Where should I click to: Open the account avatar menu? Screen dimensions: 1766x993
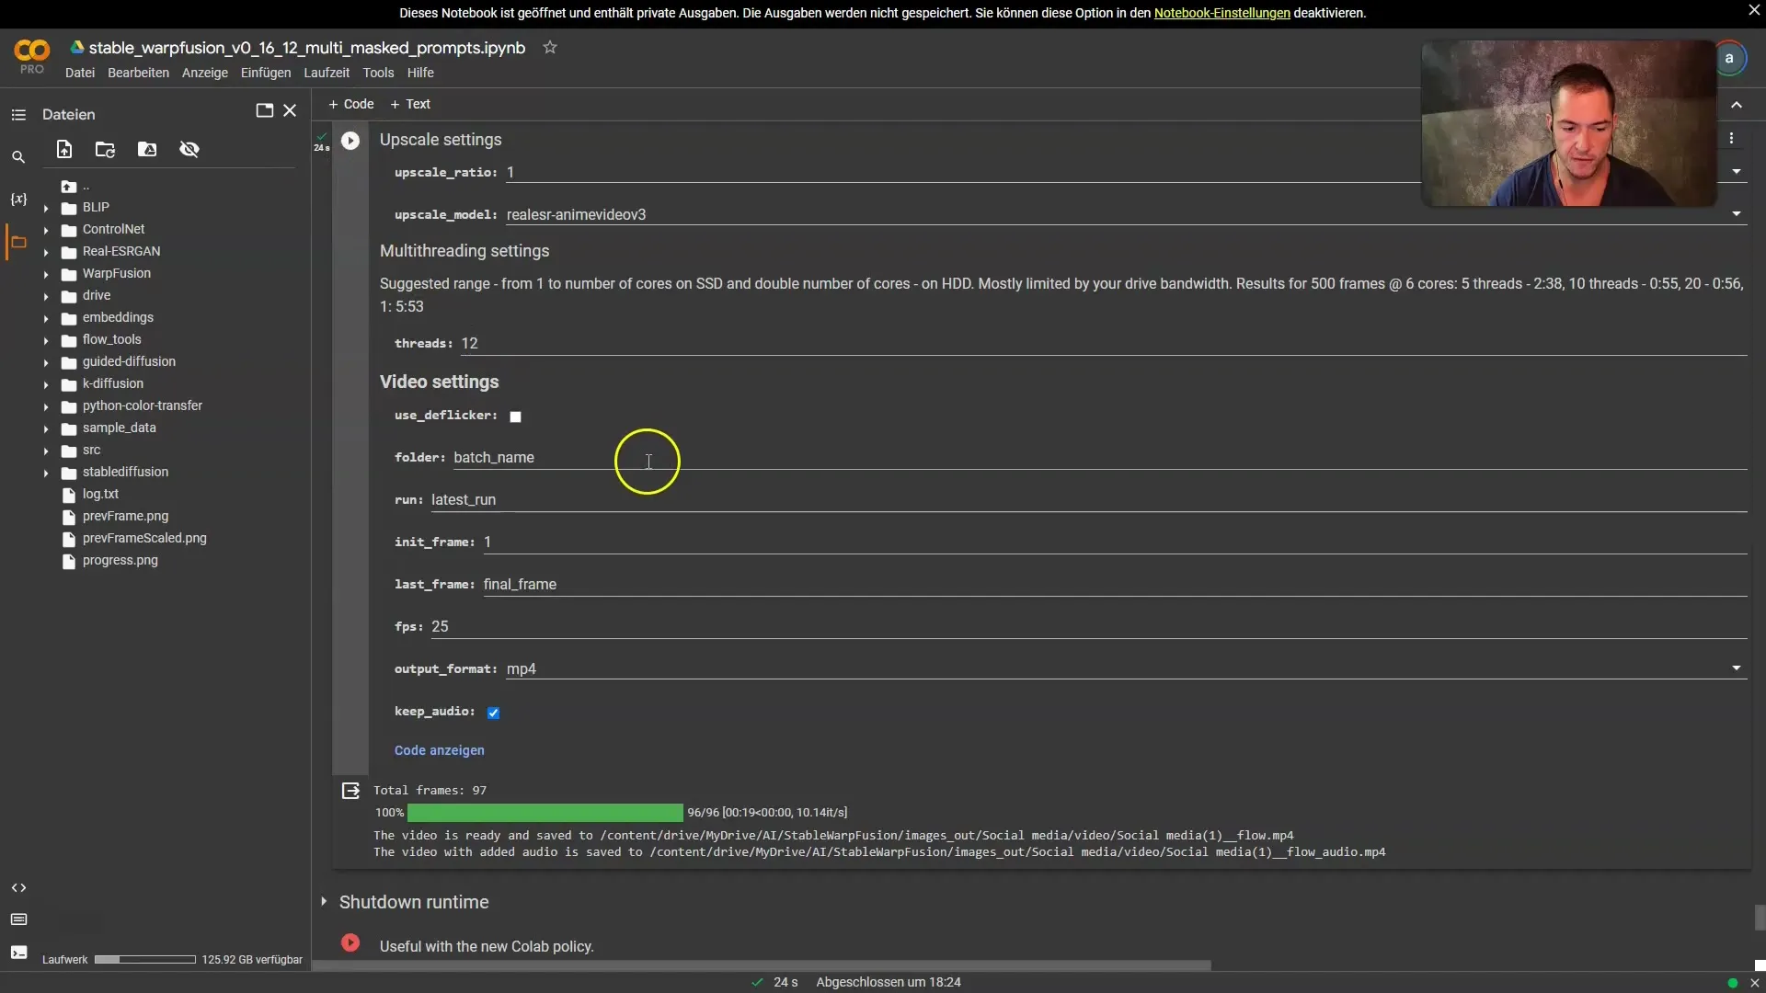pos(1729,58)
